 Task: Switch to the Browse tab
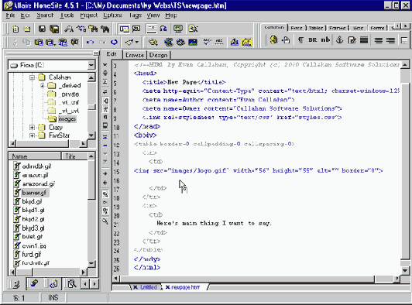coord(135,55)
